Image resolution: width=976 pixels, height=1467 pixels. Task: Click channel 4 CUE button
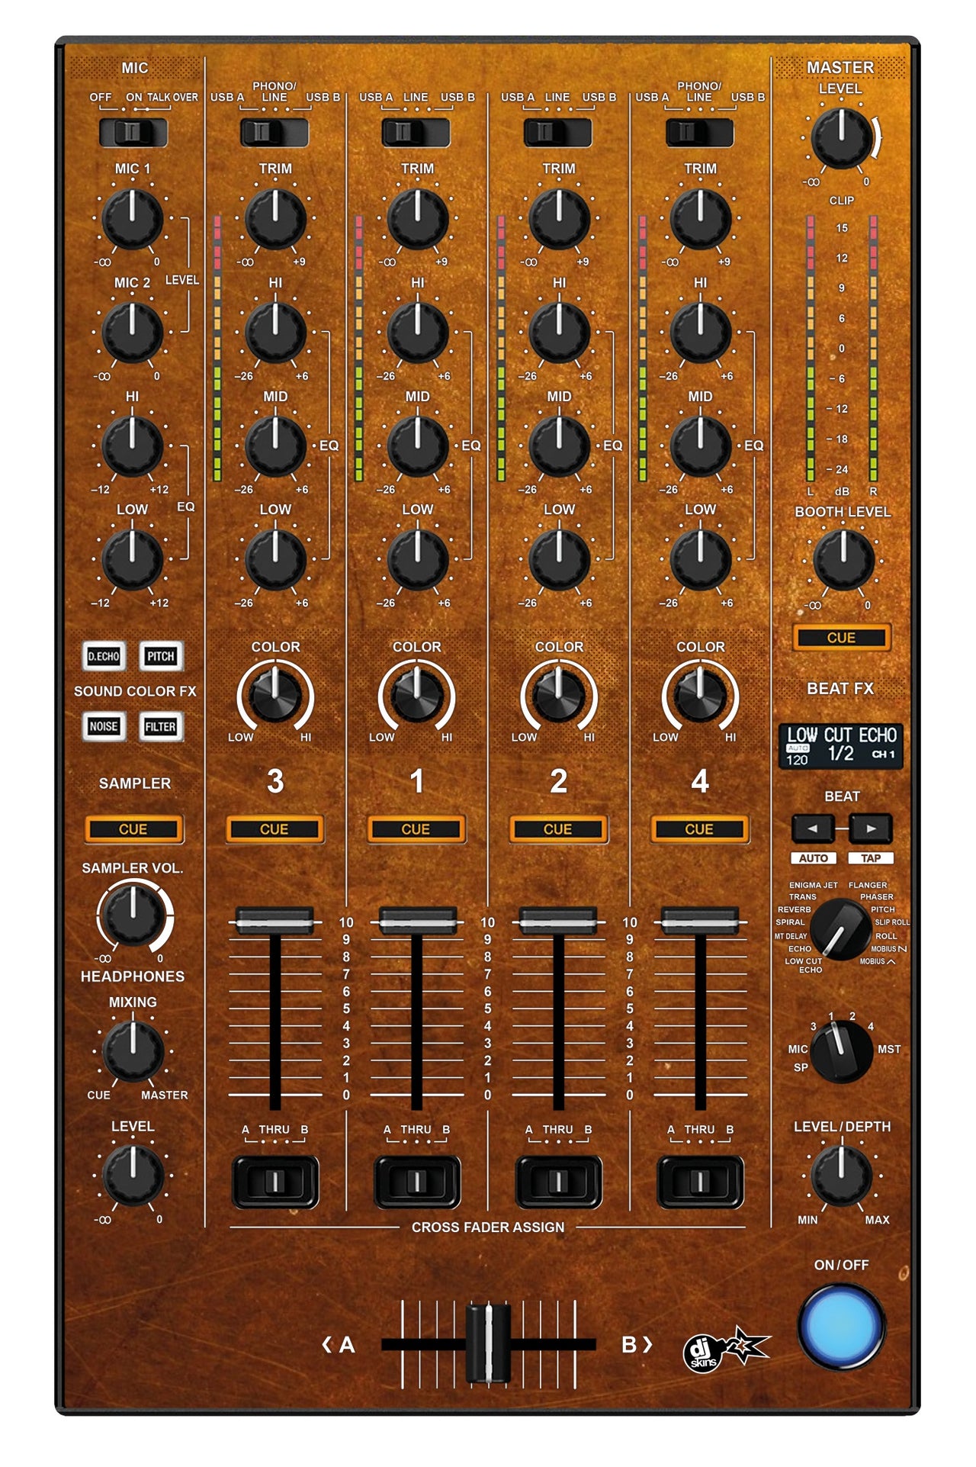click(699, 829)
